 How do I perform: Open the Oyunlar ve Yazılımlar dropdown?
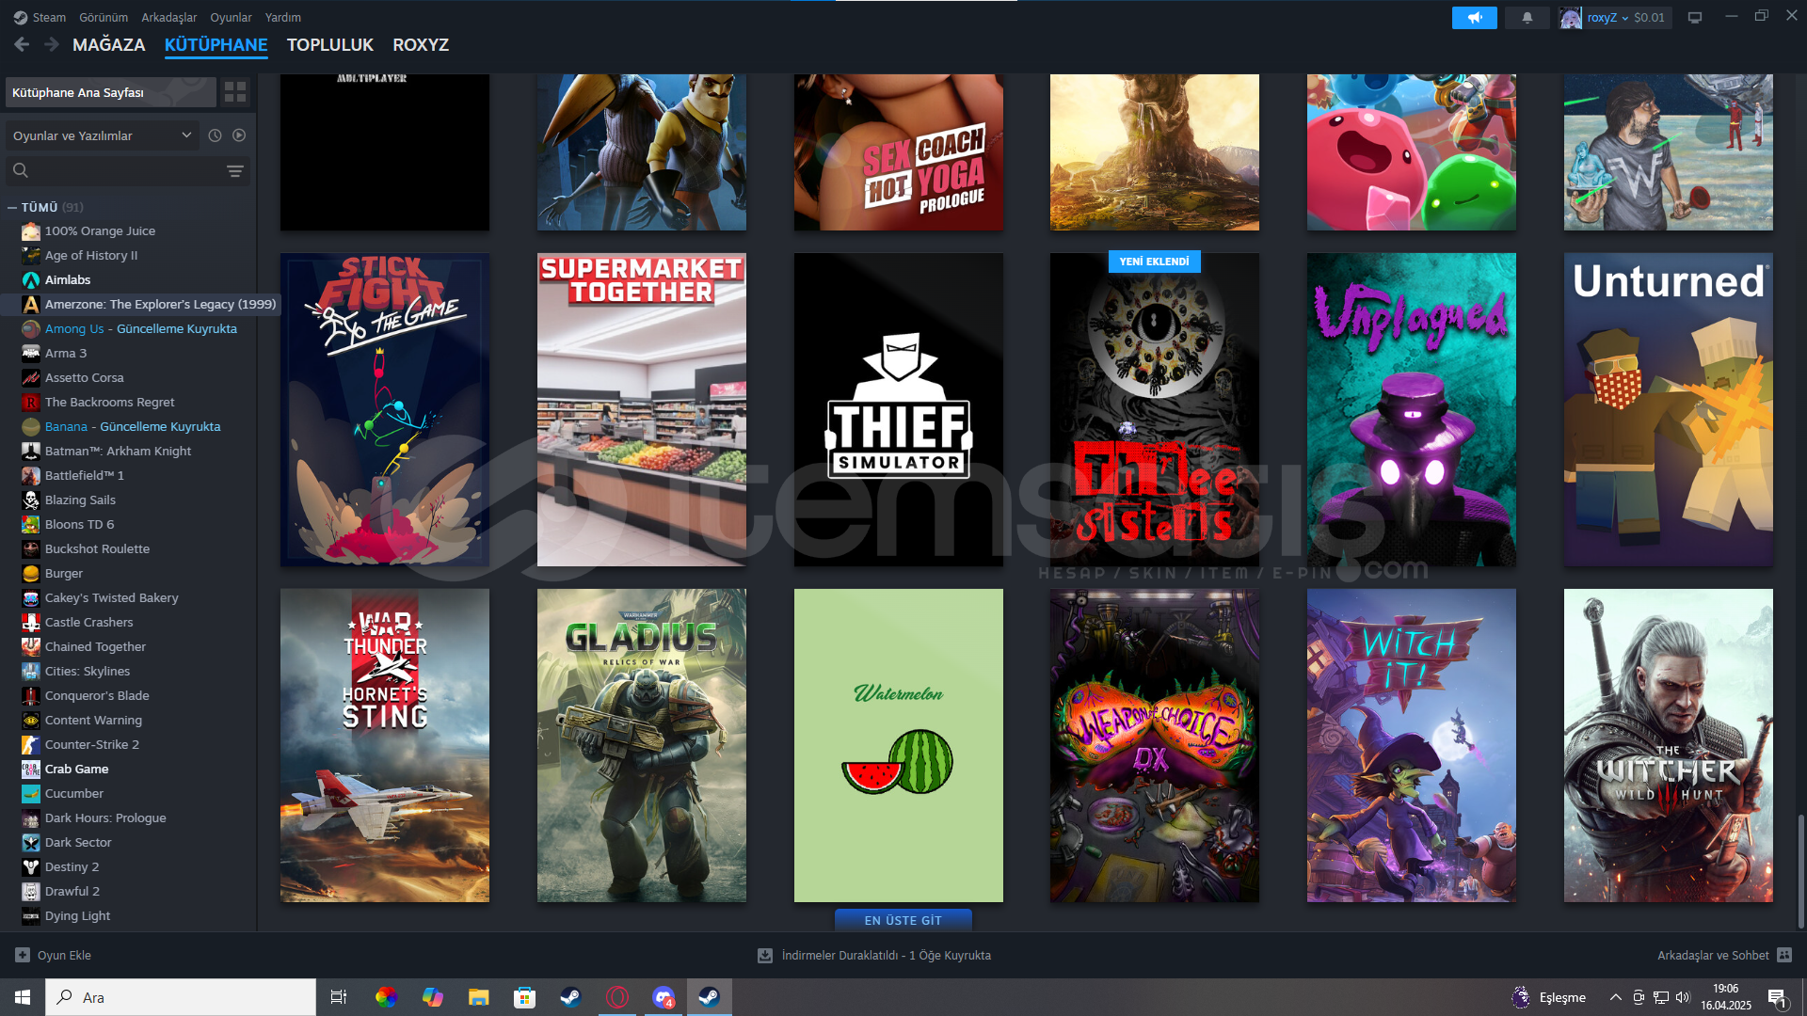(x=103, y=135)
